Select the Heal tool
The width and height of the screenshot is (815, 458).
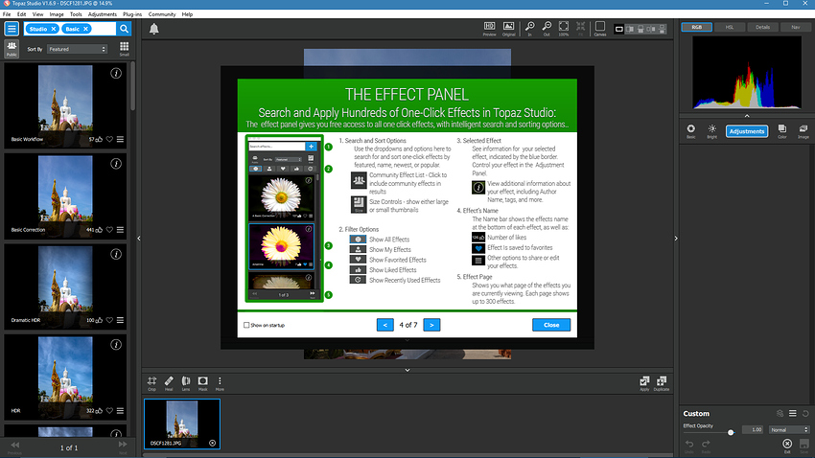tap(169, 383)
